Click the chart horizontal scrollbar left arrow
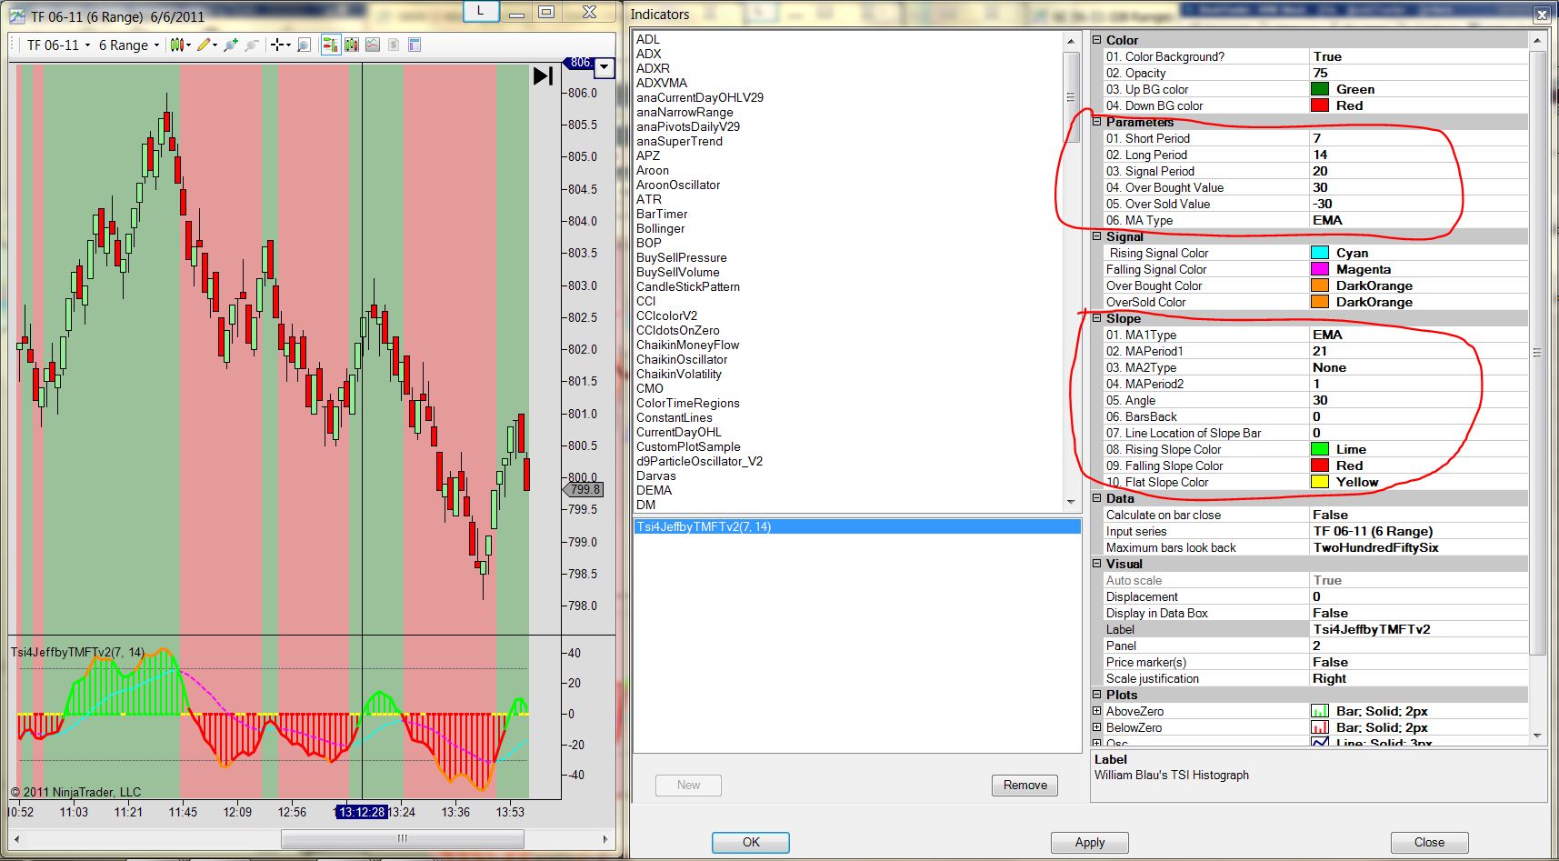 click(18, 838)
